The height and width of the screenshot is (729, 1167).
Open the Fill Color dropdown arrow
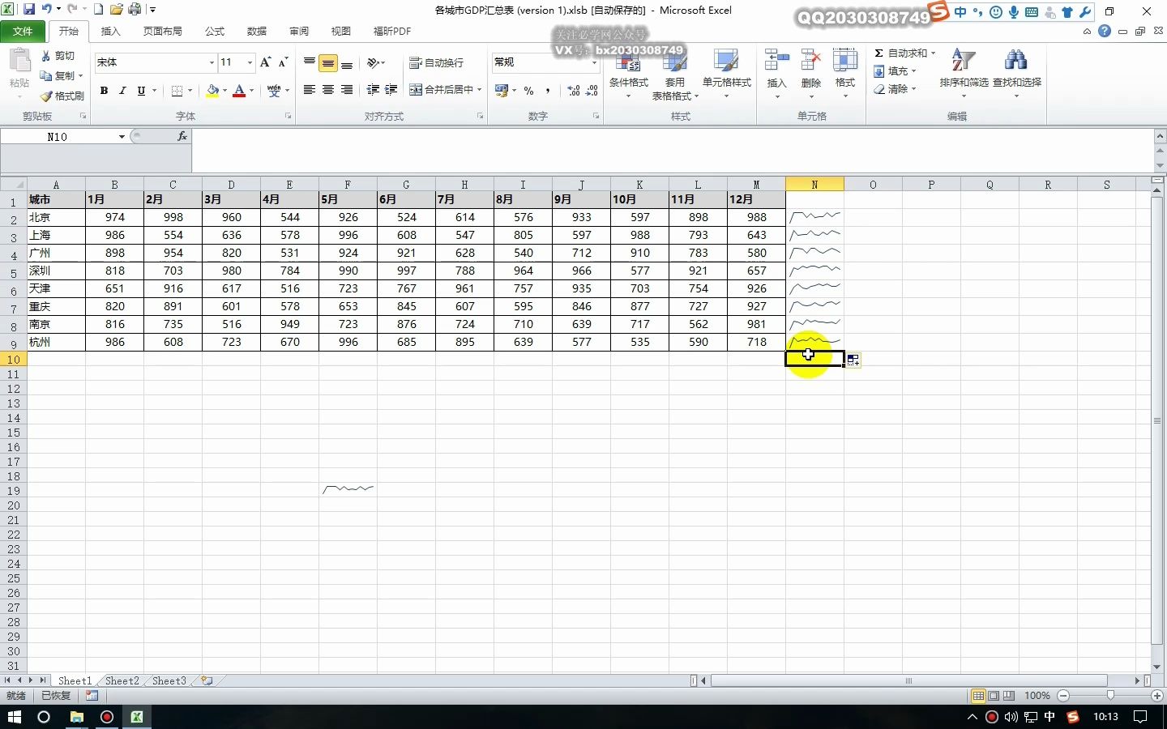coord(224,91)
